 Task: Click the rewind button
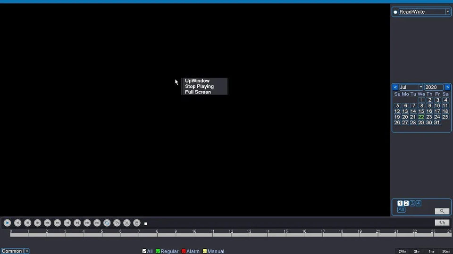tap(47, 223)
